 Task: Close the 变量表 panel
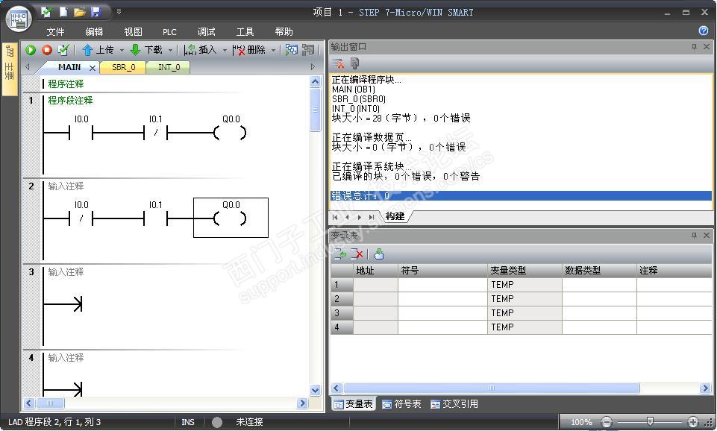click(x=707, y=235)
